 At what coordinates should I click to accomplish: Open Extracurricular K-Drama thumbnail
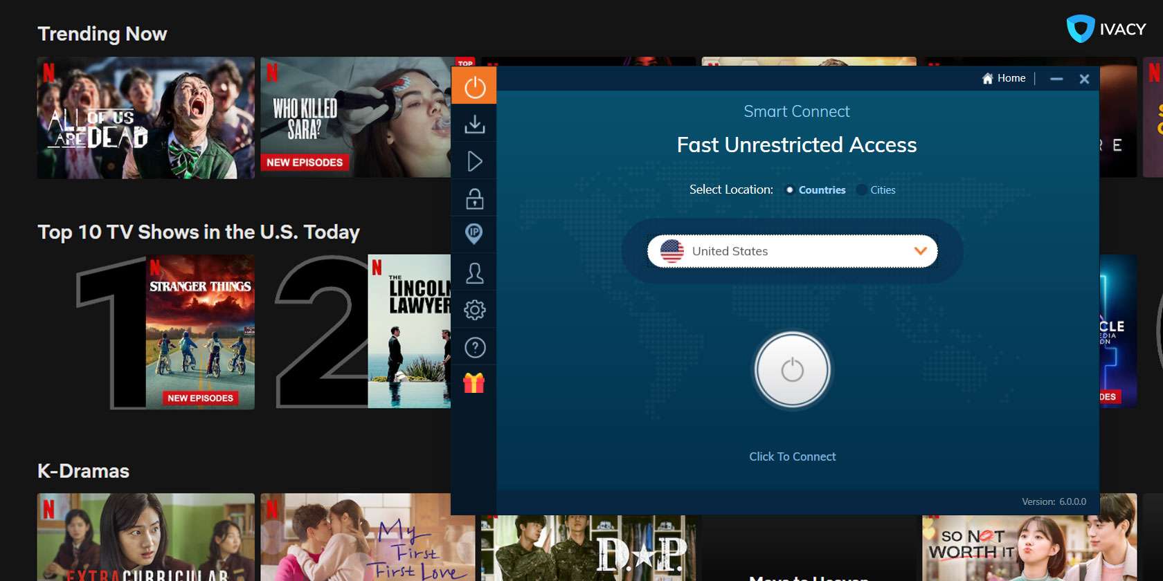146,537
